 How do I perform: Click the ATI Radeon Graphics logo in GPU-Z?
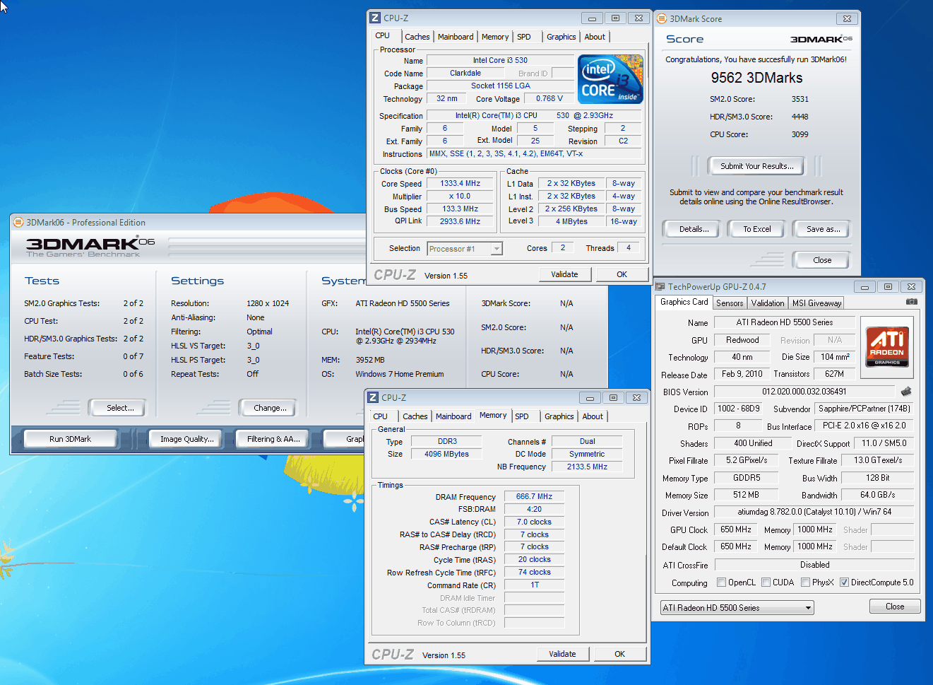tap(887, 347)
